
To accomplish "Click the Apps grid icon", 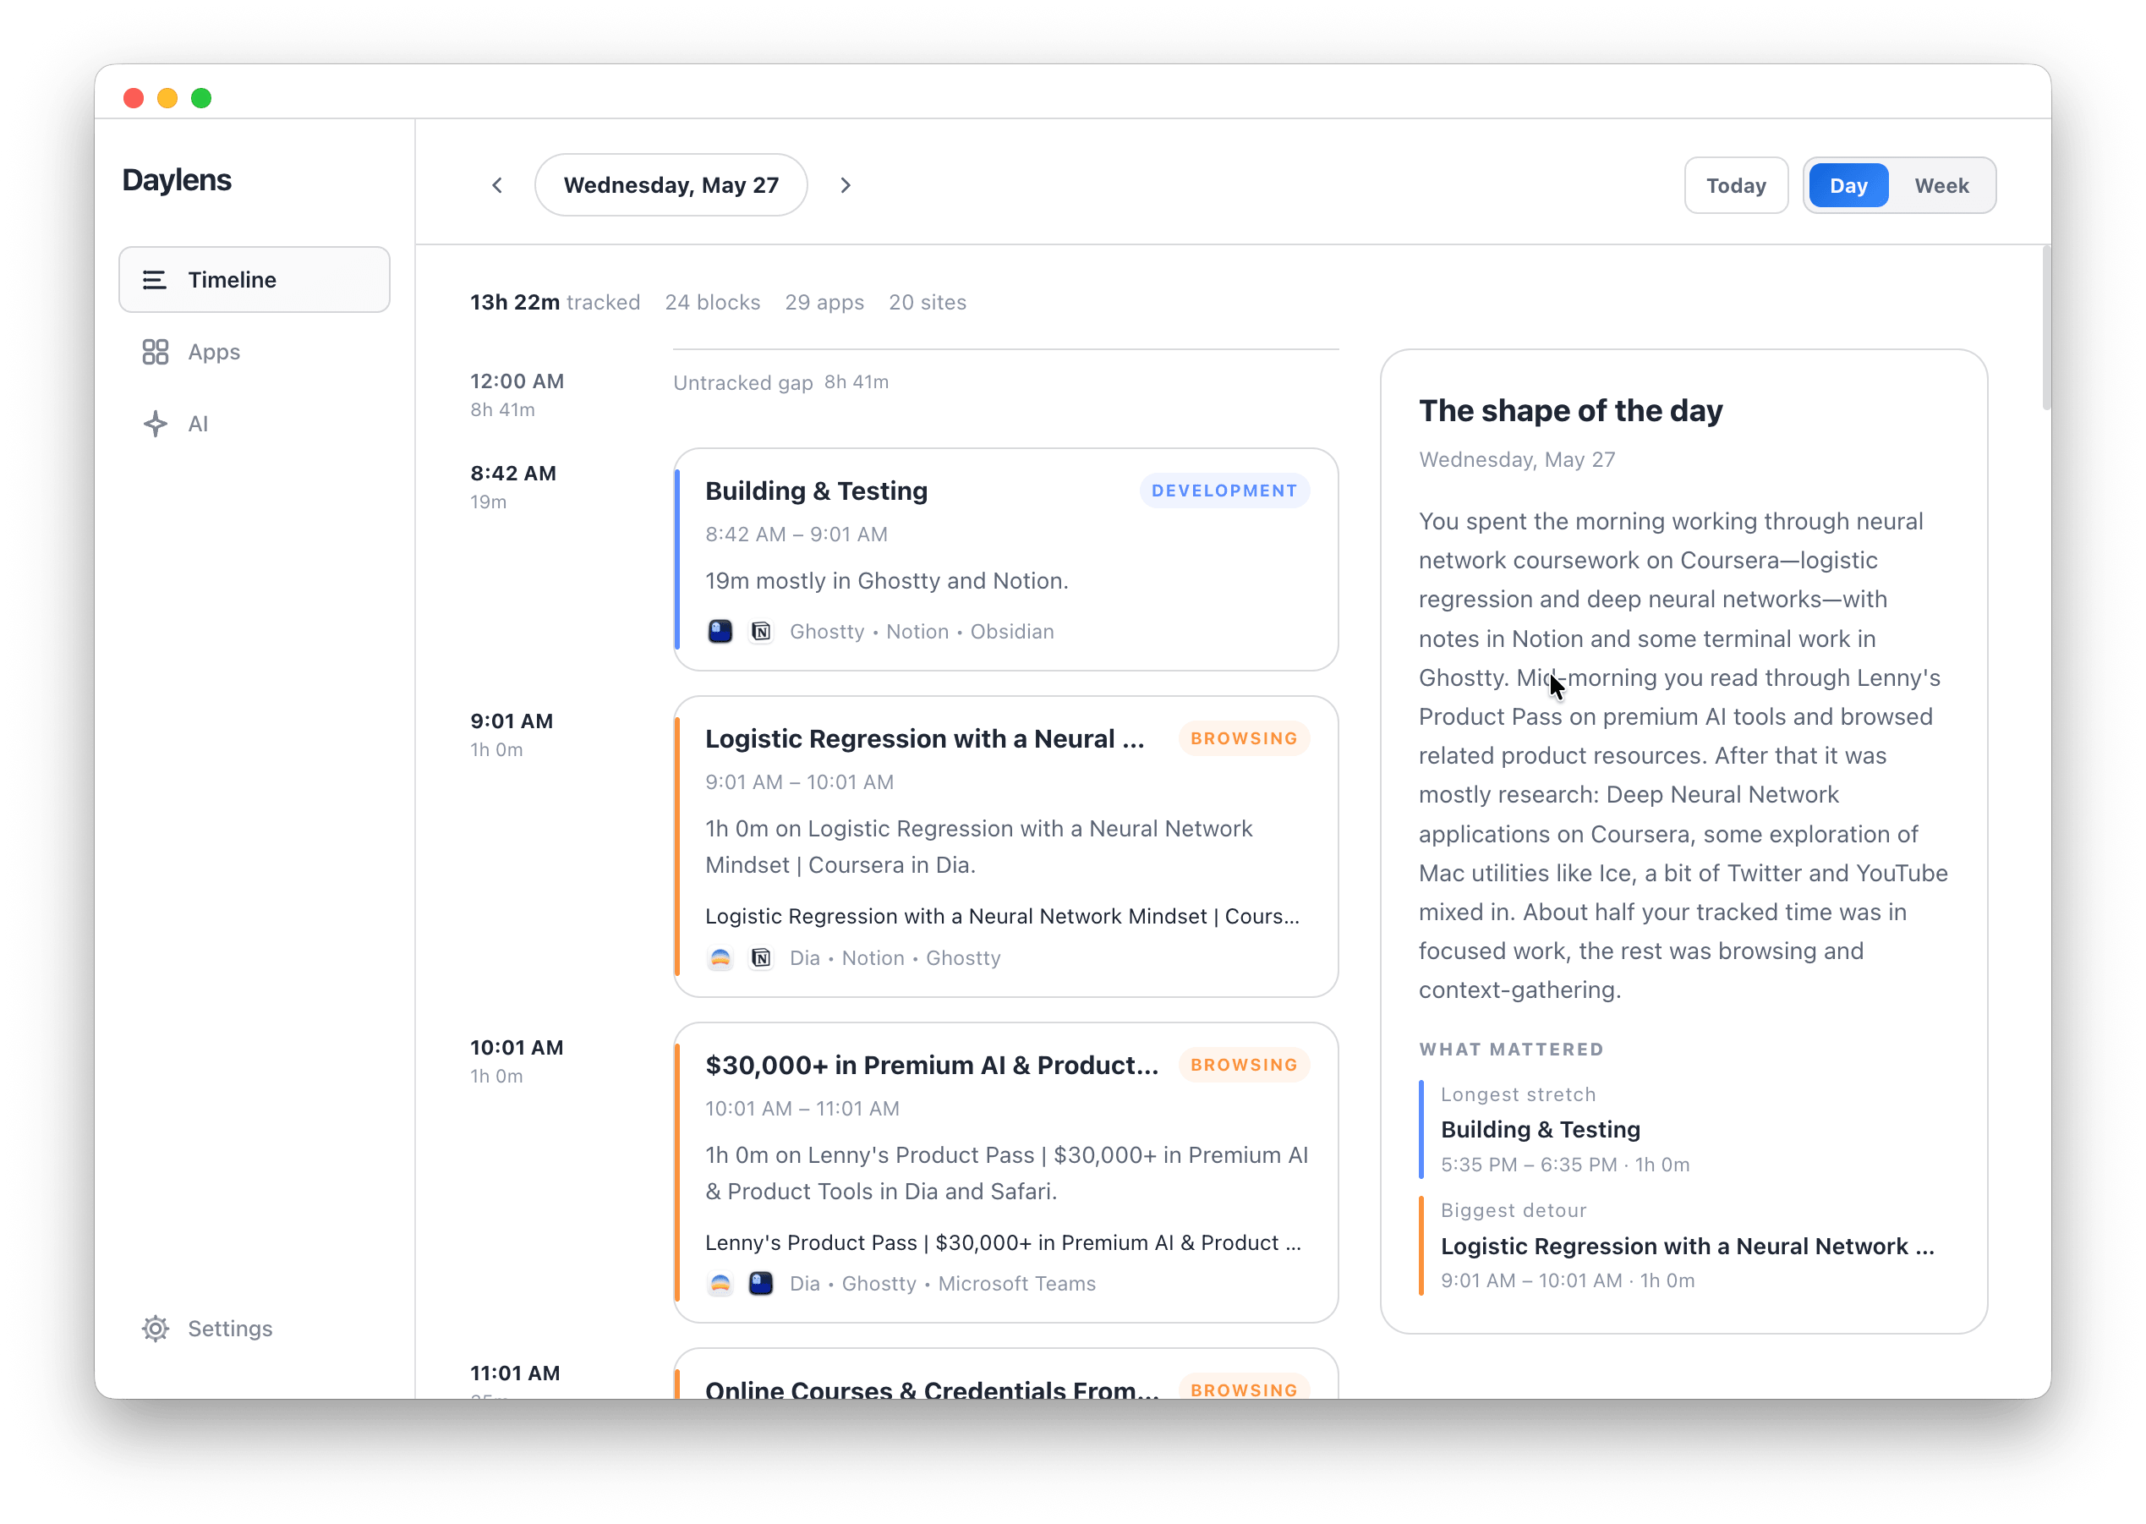I will 155,352.
